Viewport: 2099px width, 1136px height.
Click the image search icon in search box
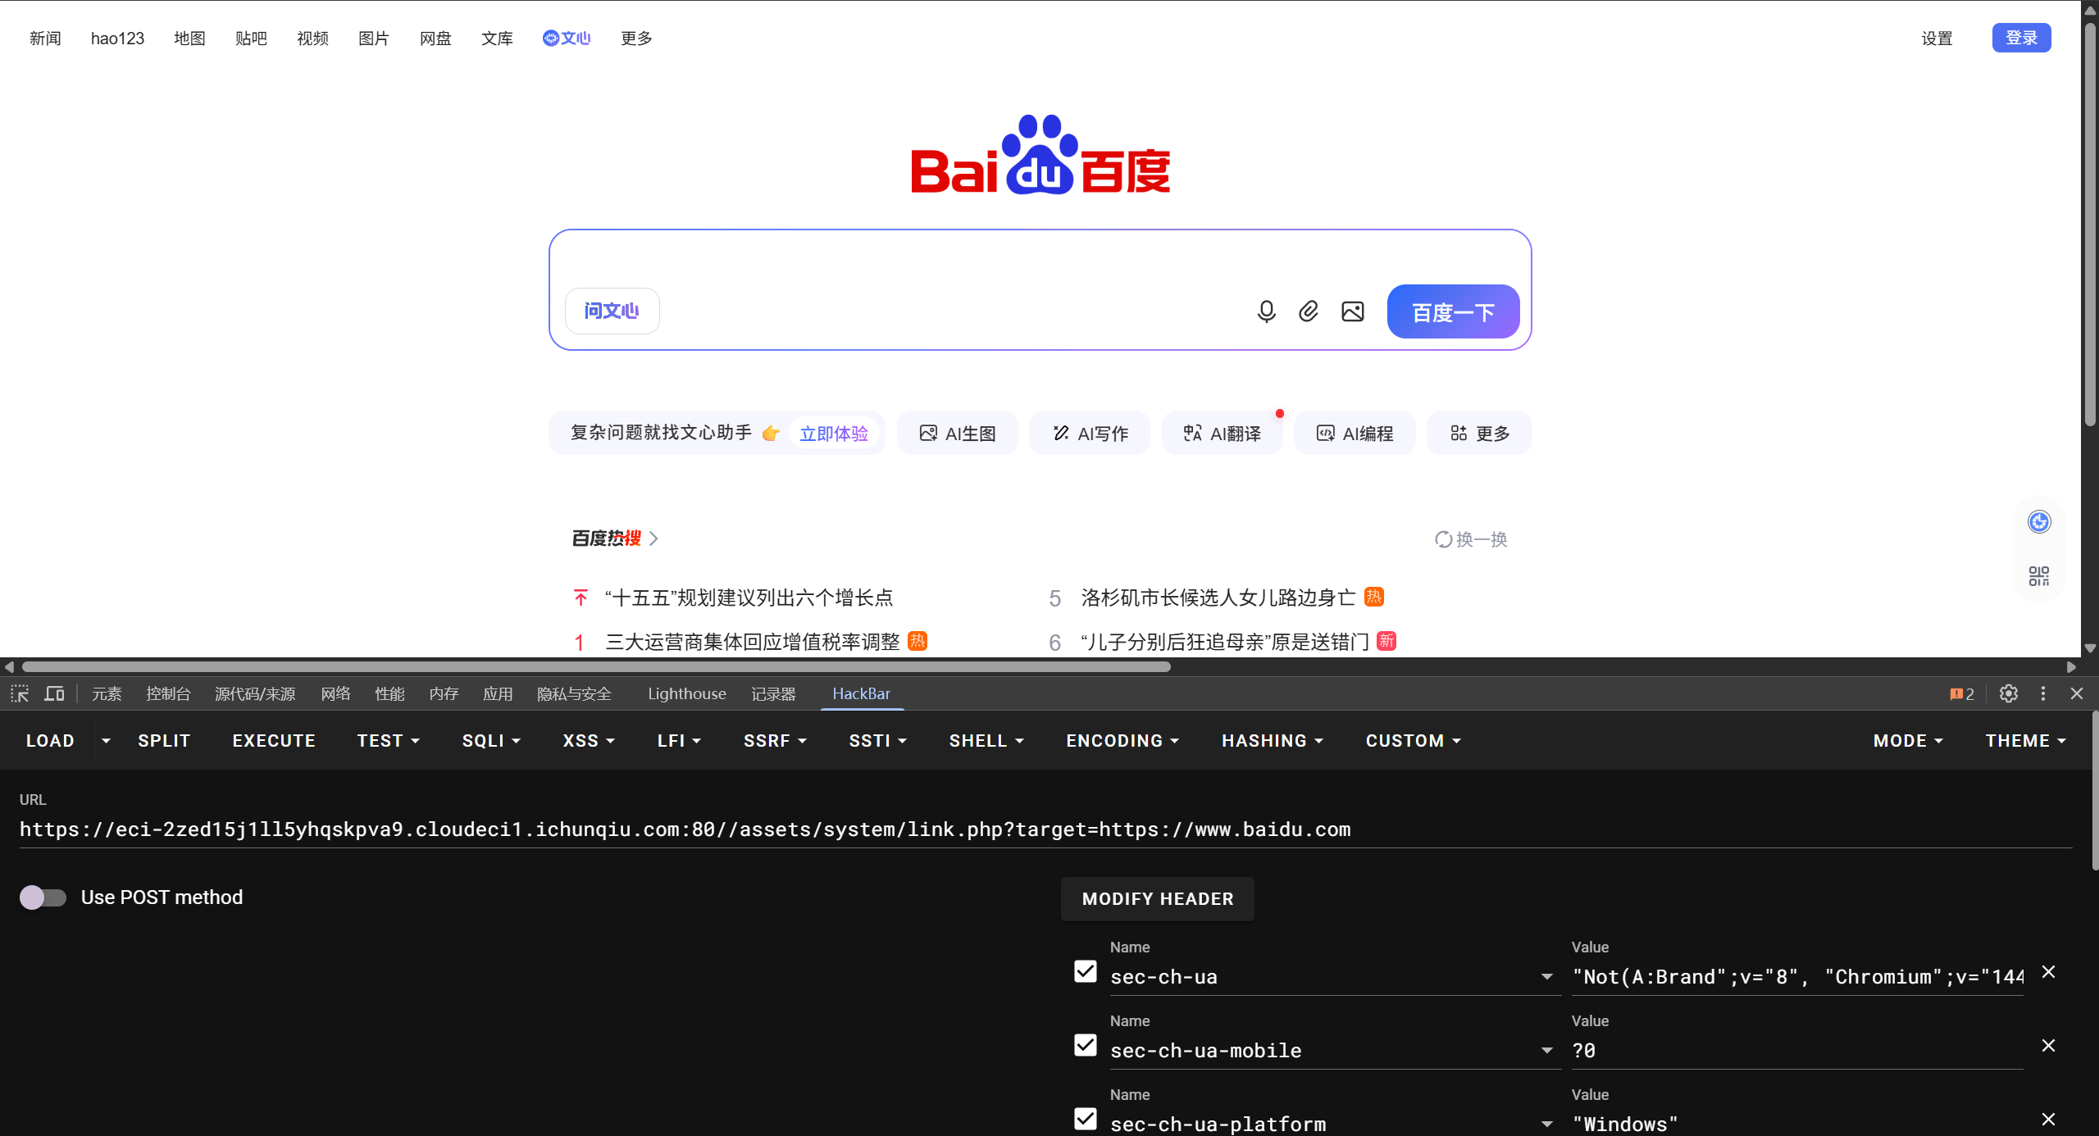click(1353, 311)
